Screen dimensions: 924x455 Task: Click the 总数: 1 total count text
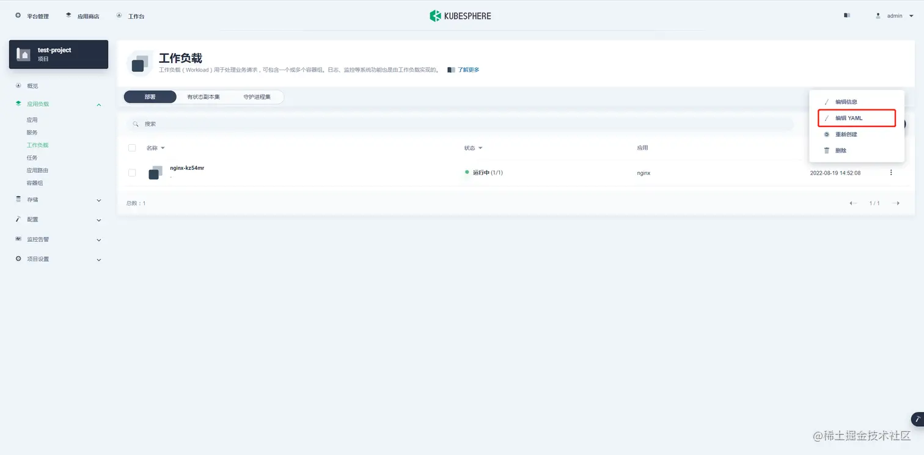click(136, 203)
